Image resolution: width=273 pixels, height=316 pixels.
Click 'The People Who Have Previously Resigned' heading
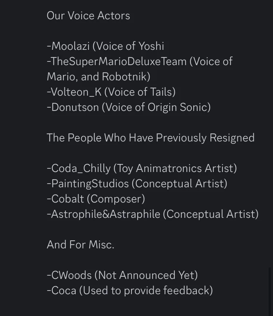tap(151, 138)
